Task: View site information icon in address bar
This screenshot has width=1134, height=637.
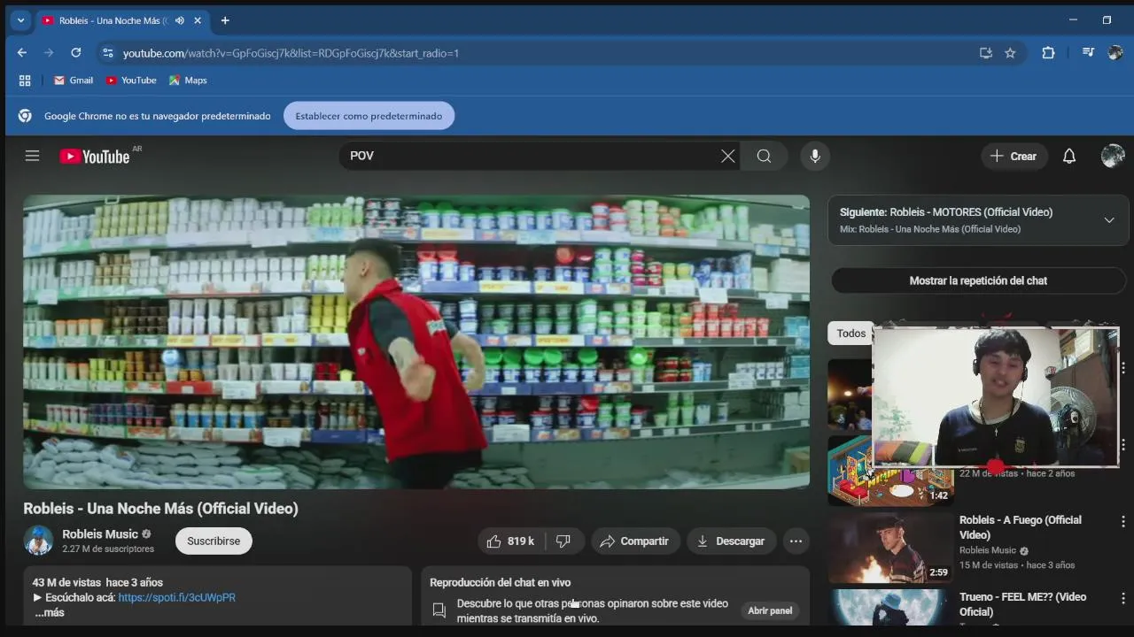Action: [x=107, y=53]
